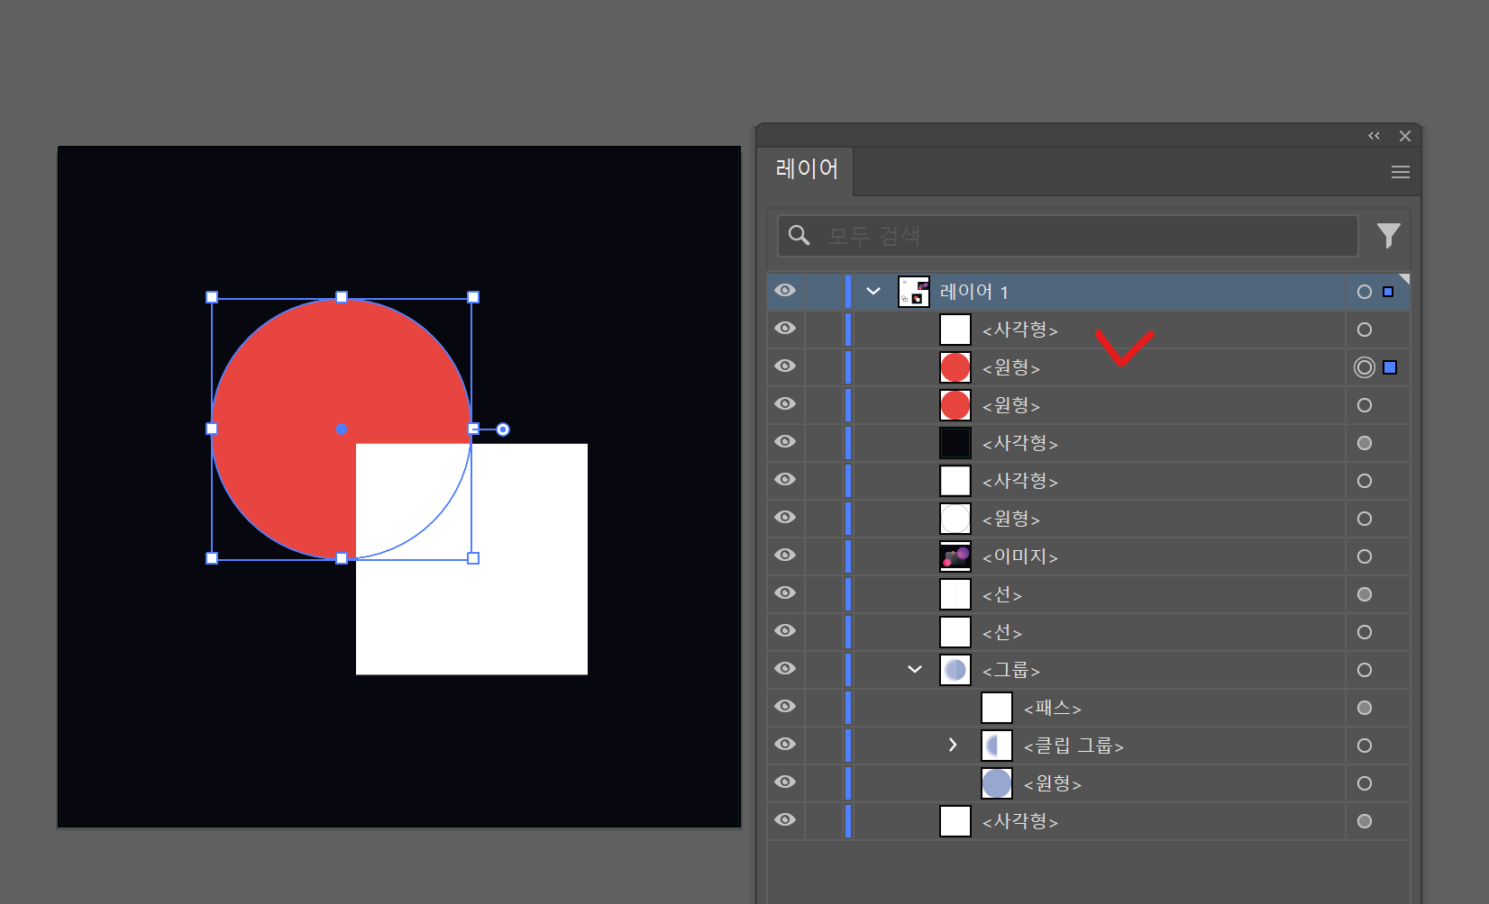Image resolution: width=1489 pixels, height=904 pixels.
Task: Toggle eye of blue-thumbnail <원형> in group
Action: click(x=785, y=782)
